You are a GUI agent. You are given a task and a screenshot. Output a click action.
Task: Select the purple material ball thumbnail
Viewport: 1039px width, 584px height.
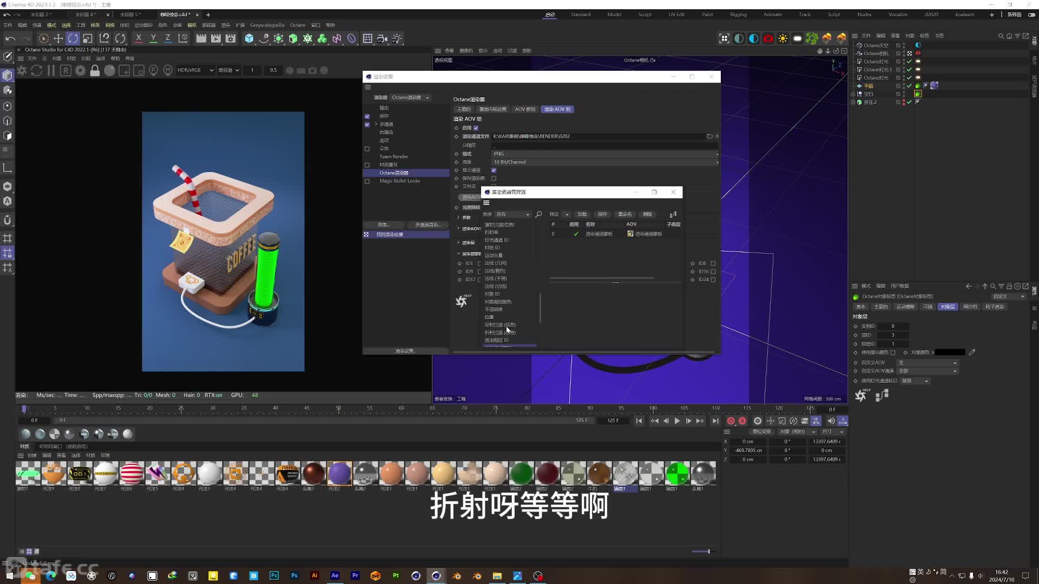[x=339, y=474]
